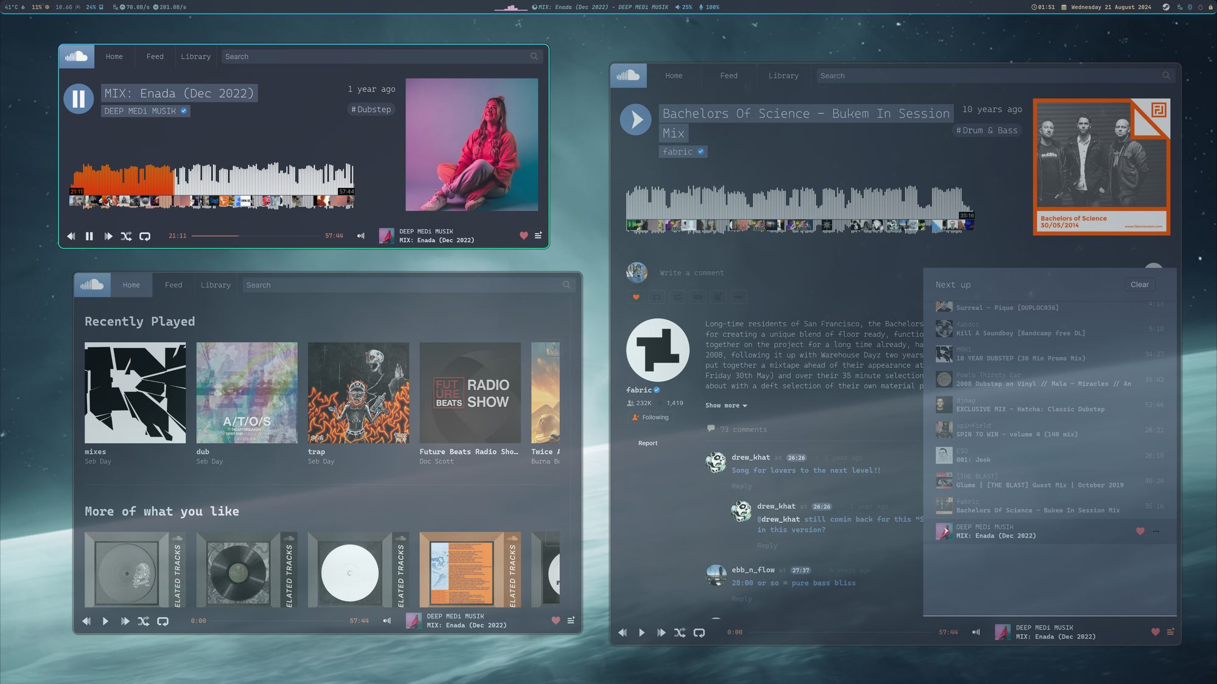Open the Future Beats Radio Show thumbnail
Screen dimensions: 1217x684
pyautogui.click(x=470, y=393)
